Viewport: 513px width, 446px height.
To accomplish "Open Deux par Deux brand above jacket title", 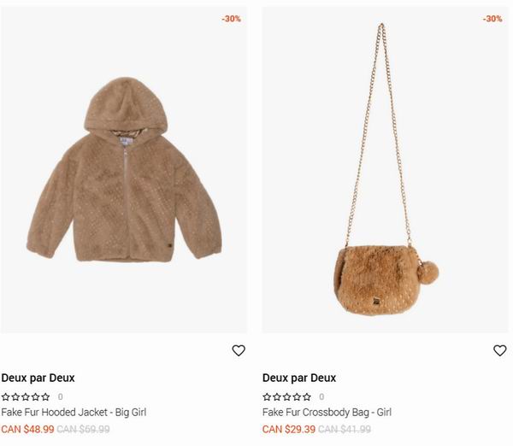I will (38, 378).
